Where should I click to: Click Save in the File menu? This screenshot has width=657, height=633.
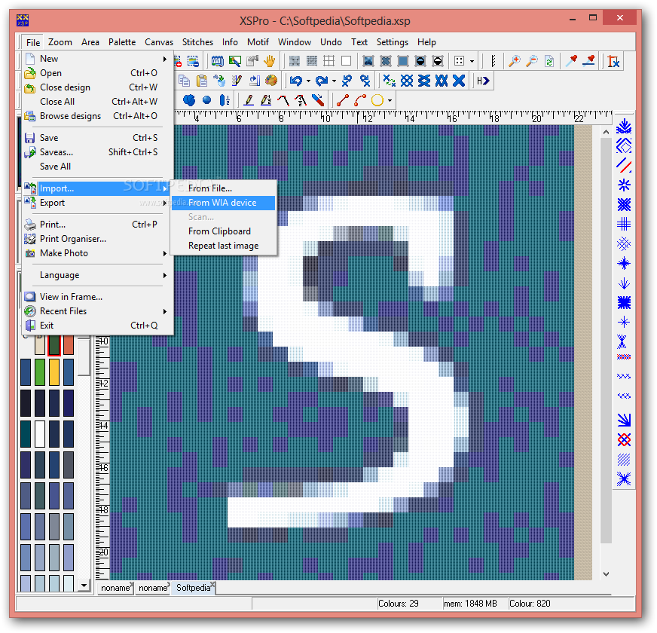(96, 137)
